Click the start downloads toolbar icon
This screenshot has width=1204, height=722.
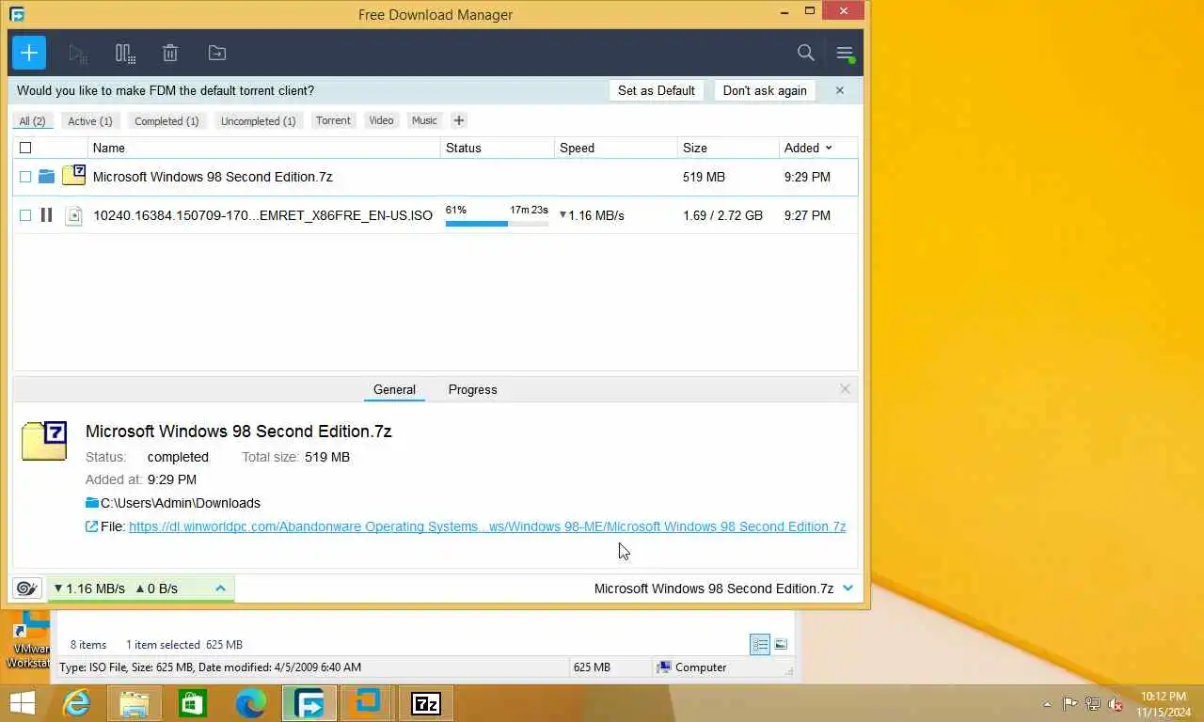[x=78, y=54]
